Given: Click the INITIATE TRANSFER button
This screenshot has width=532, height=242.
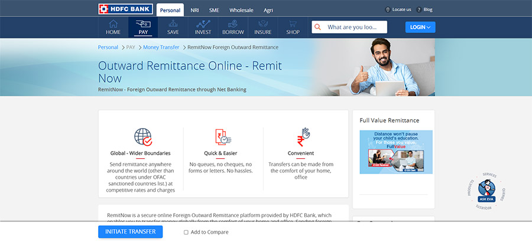Looking at the screenshot, I should coord(130,232).
